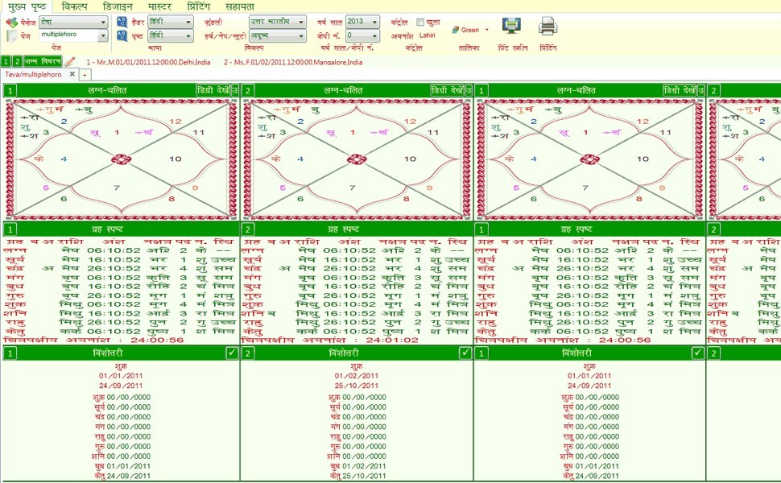Open the कॉपी नं. dropdown showing 0

(x=362, y=35)
